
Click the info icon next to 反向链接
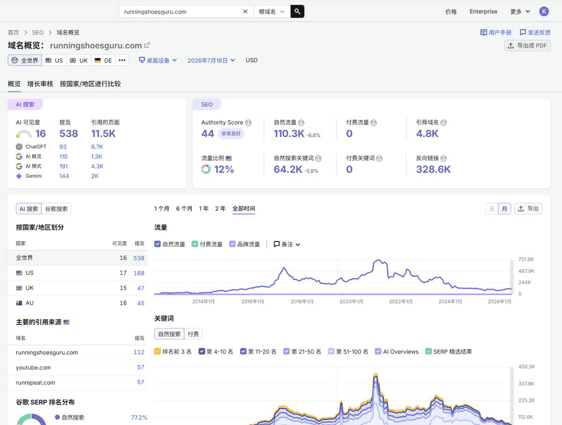tap(444, 159)
